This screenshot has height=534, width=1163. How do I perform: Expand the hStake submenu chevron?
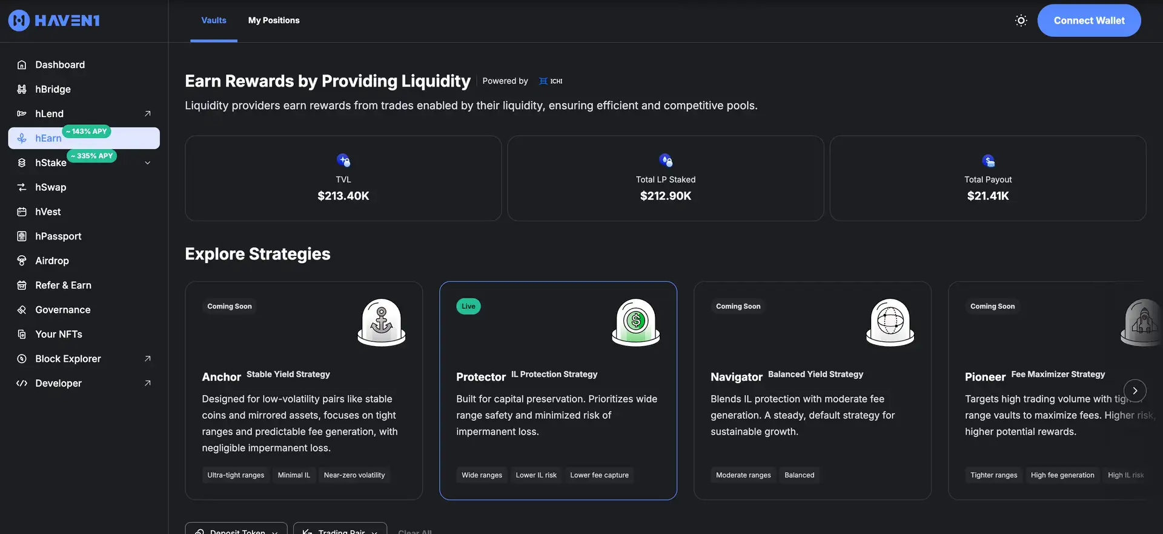pyautogui.click(x=147, y=163)
